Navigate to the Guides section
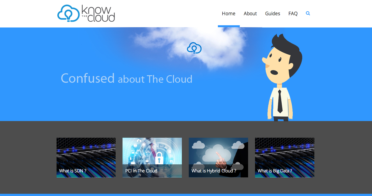Screen dimensions: 372x196 coord(272,13)
